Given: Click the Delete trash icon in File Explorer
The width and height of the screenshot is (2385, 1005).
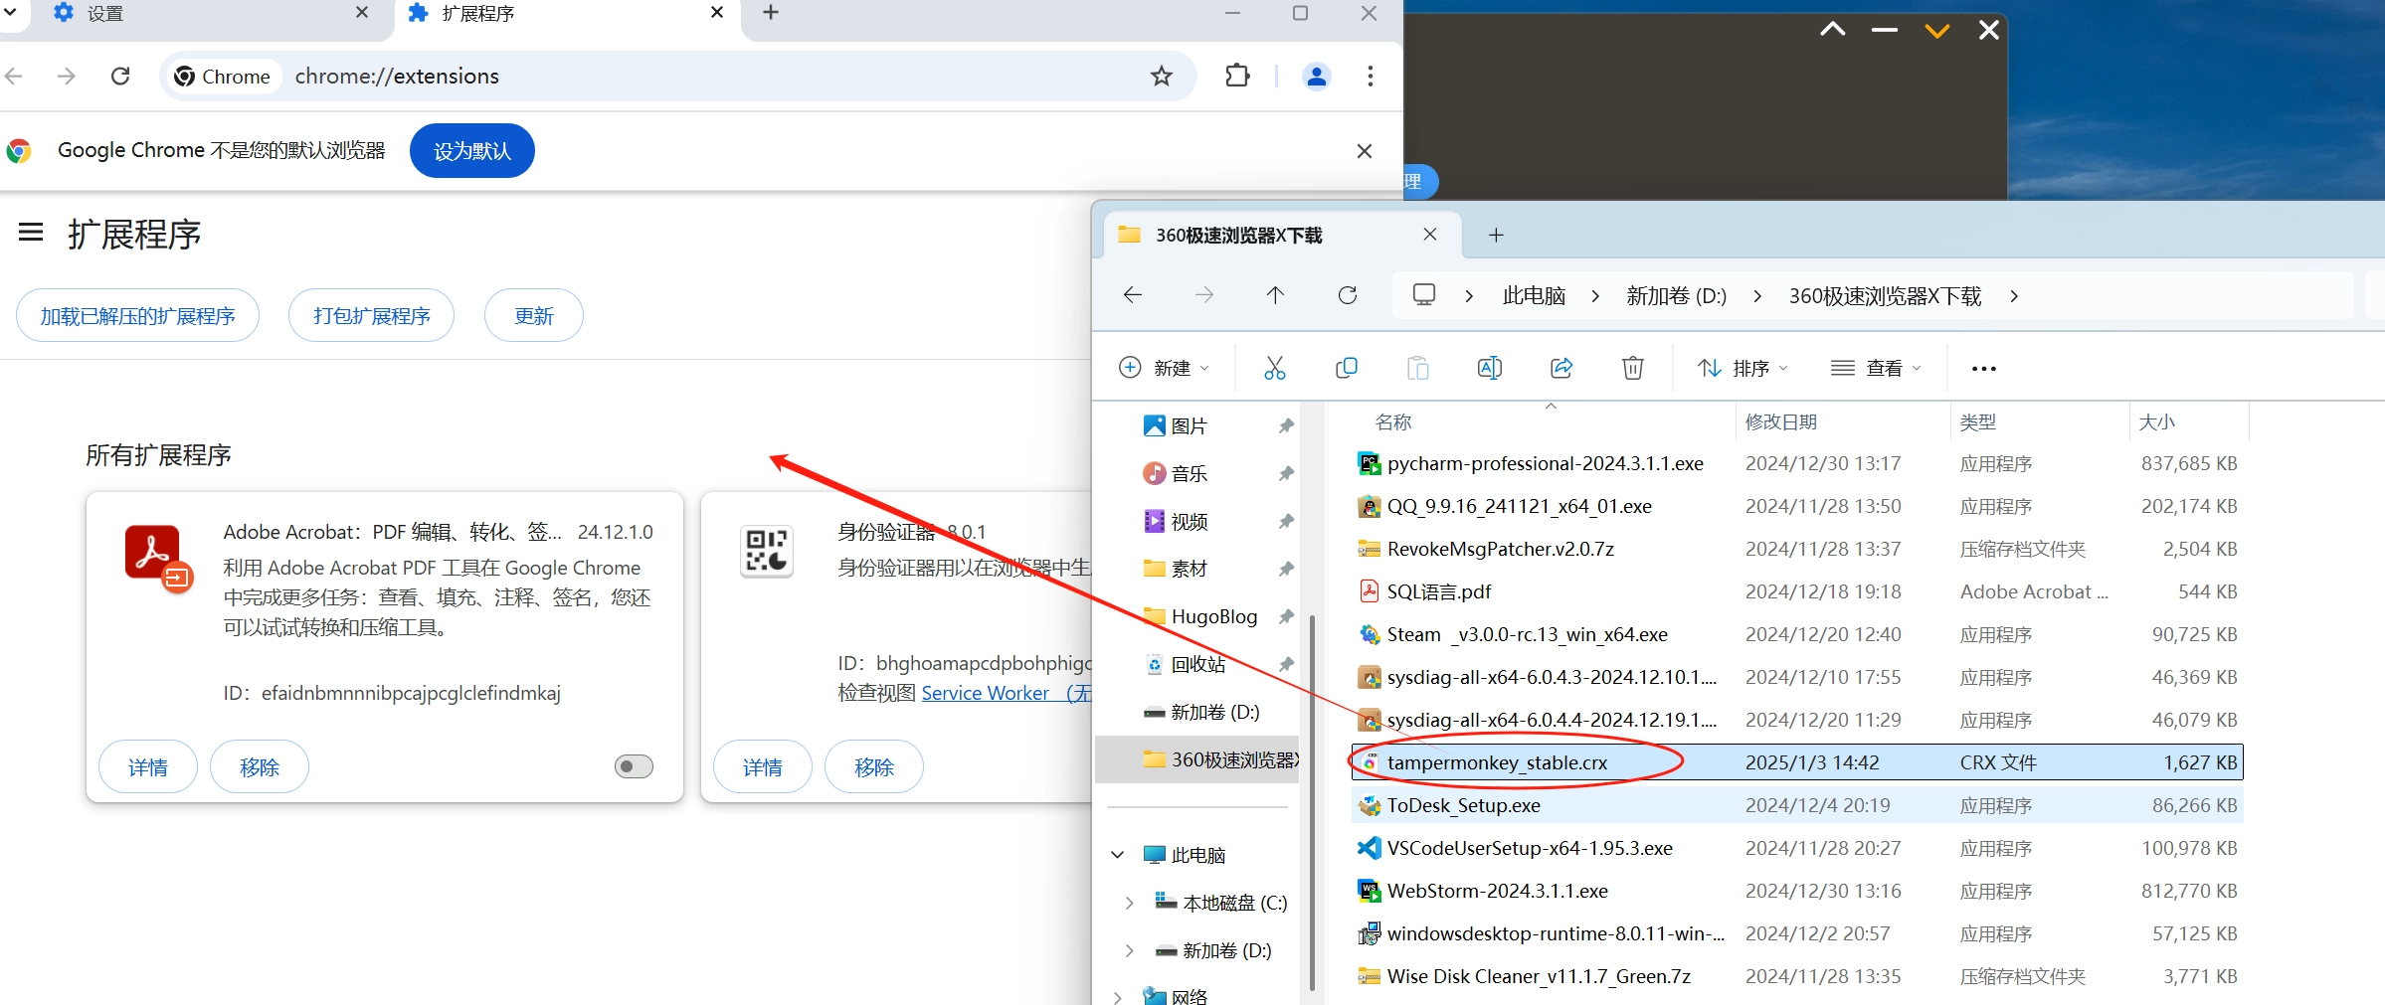Looking at the screenshot, I should tap(1633, 368).
